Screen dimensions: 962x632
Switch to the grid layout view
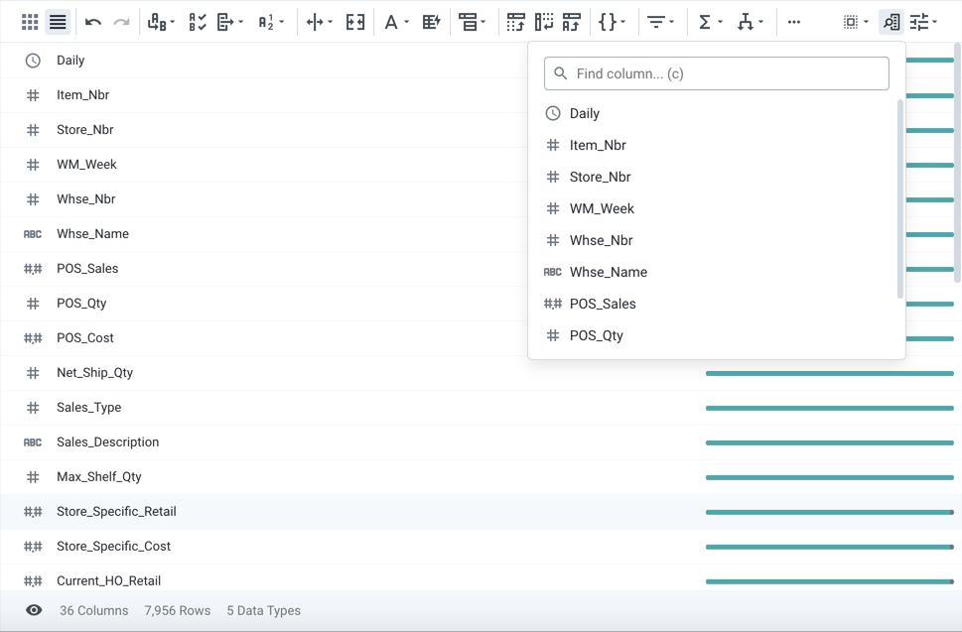(x=29, y=21)
